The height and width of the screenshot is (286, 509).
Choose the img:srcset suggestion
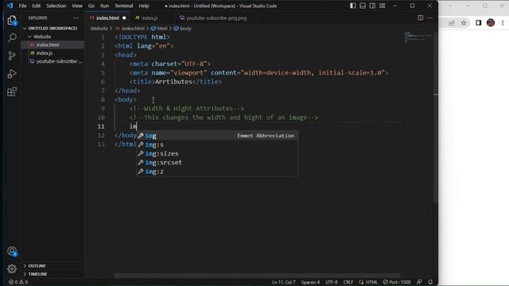coord(217,162)
